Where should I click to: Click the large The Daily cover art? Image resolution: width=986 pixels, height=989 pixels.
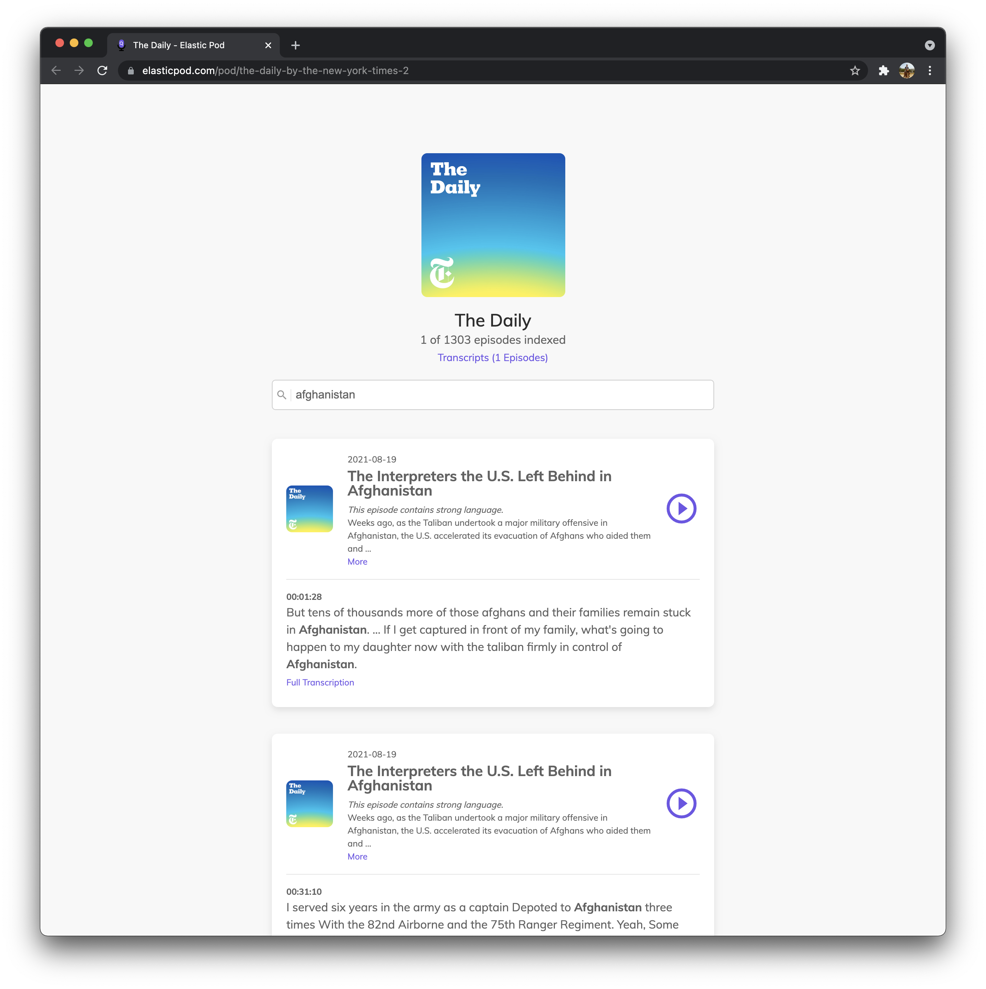493,225
